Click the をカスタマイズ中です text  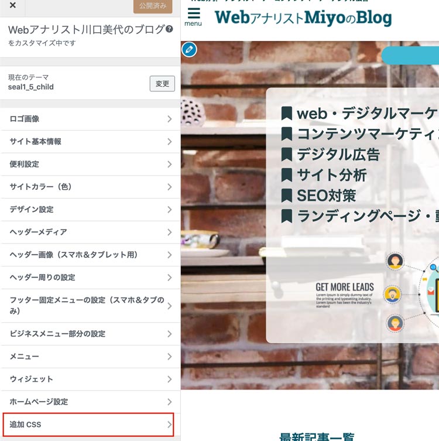click(42, 43)
